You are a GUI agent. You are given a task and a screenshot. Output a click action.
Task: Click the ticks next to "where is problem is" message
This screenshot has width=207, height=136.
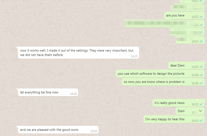click(x=201, y=83)
